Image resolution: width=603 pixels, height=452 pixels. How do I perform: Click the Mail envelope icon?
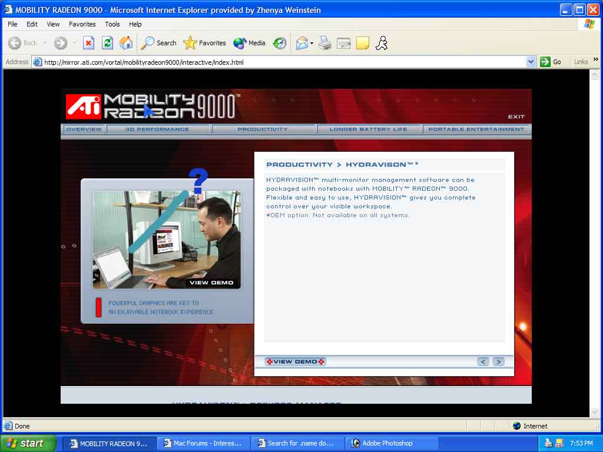coord(302,43)
